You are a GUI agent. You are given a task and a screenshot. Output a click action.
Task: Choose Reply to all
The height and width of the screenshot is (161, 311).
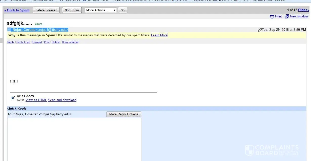coord(23,42)
